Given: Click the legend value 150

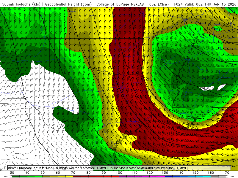Looking at the screenshot, I should [195, 173].
